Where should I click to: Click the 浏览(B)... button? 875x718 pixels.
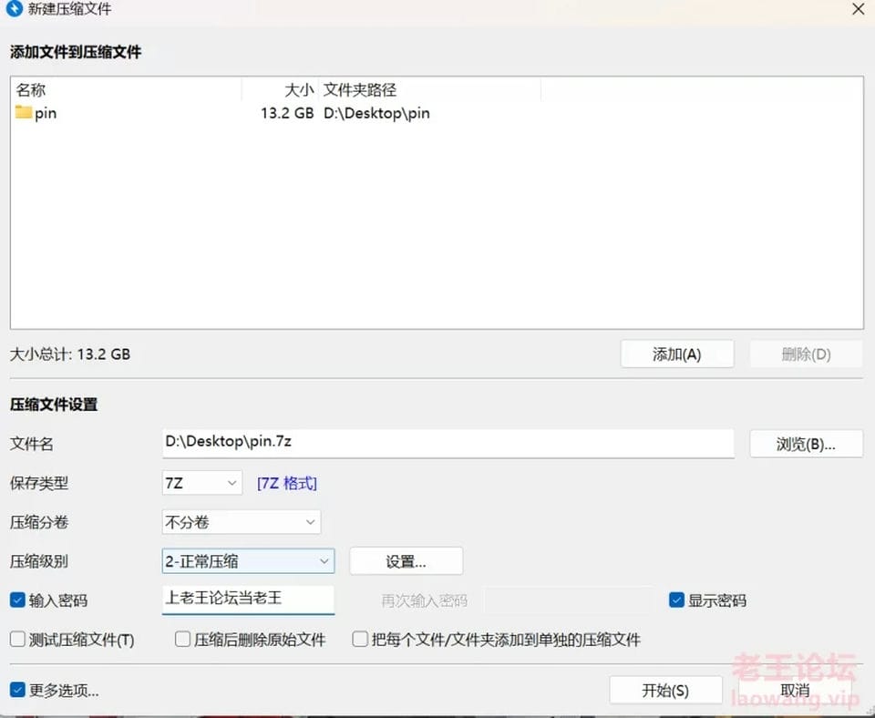[807, 444]
